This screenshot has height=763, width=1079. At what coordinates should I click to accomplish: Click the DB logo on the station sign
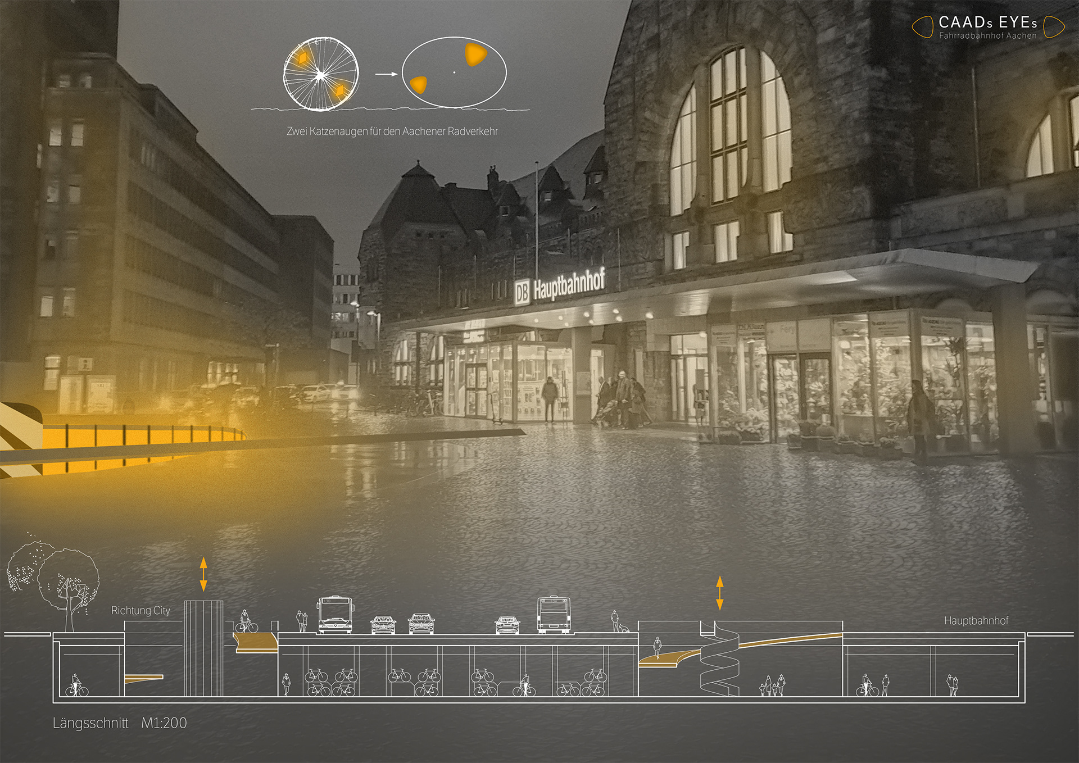click(x=522, y=293)
